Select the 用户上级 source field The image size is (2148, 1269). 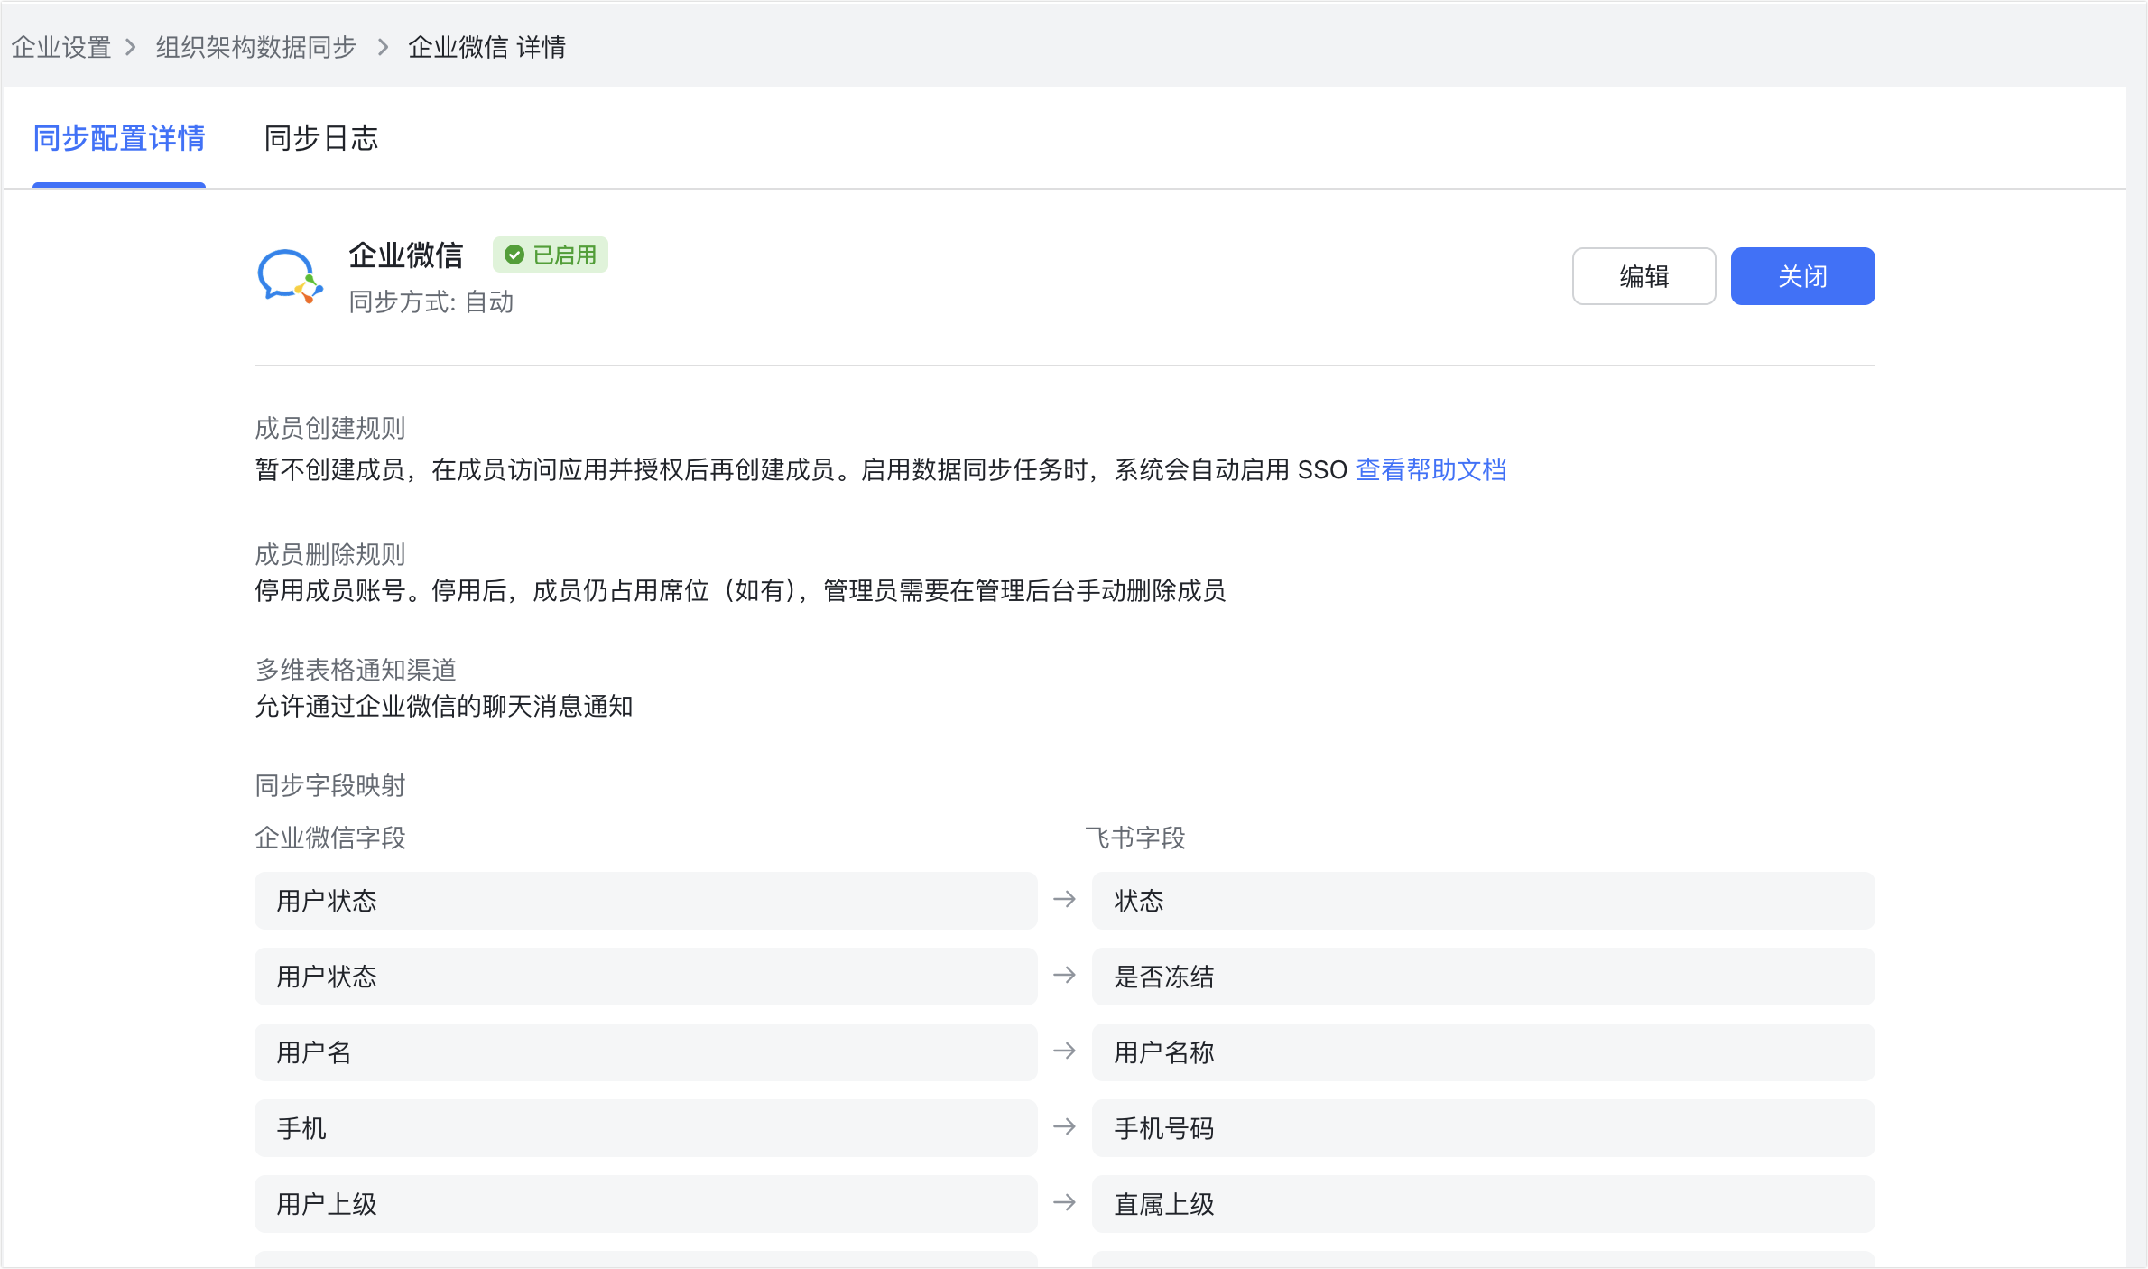646,1204
